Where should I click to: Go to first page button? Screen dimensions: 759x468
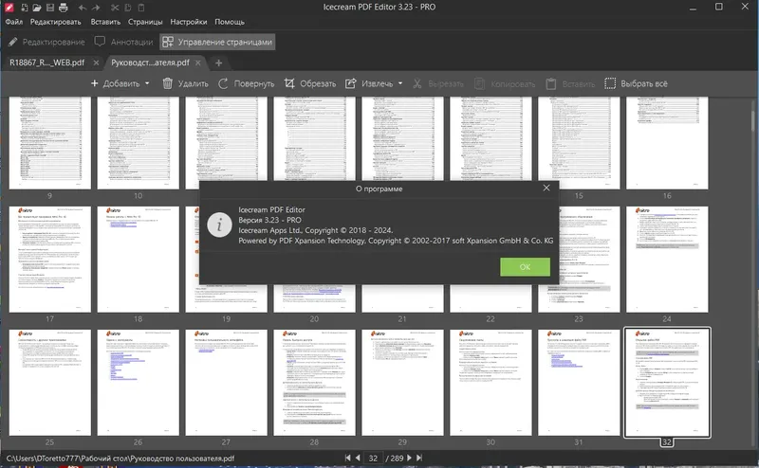[x=347, y=458]
